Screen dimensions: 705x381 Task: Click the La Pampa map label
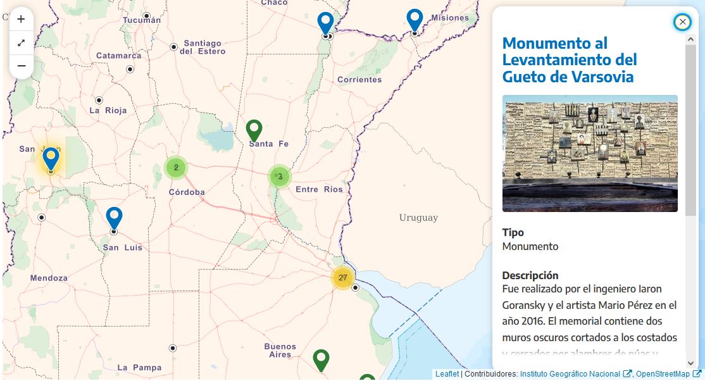click(139, 368)
